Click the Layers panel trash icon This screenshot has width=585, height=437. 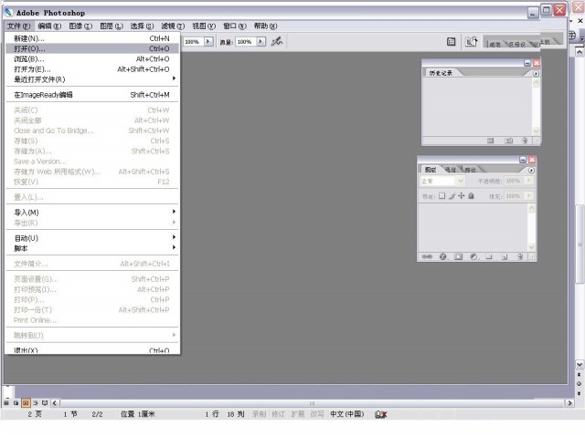[x=520, y=257]
